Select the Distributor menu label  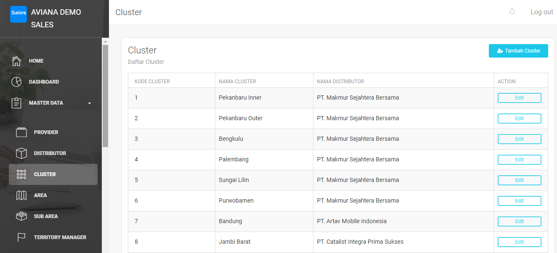coord(50,153)
